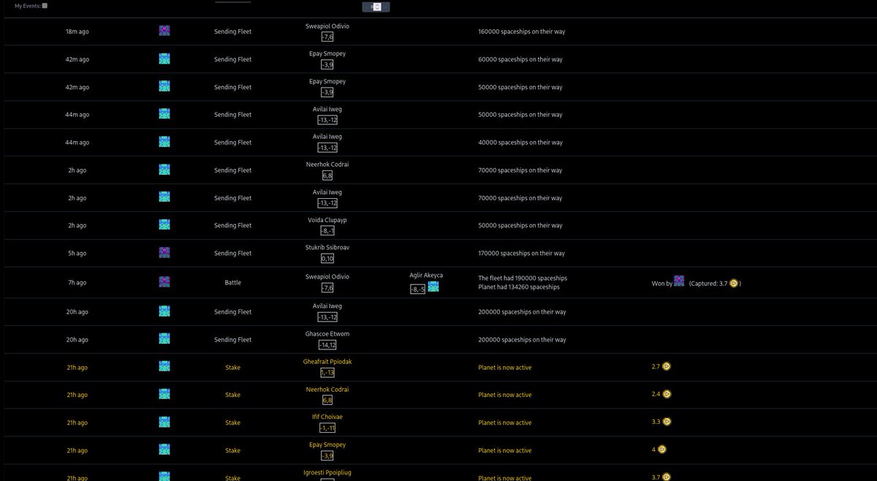Click '160000 spaceships on their way' text
This screenshot has height=481, width=877.
(x=521, y=31)
